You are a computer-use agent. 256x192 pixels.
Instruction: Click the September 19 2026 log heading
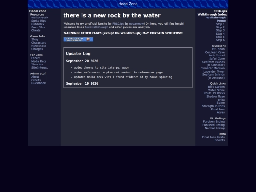[82, 84]
